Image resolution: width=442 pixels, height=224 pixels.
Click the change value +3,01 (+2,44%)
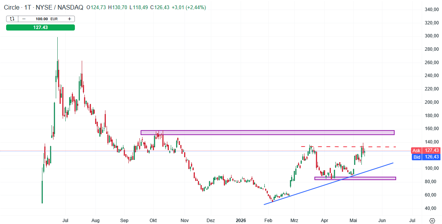tap(189, 7)
